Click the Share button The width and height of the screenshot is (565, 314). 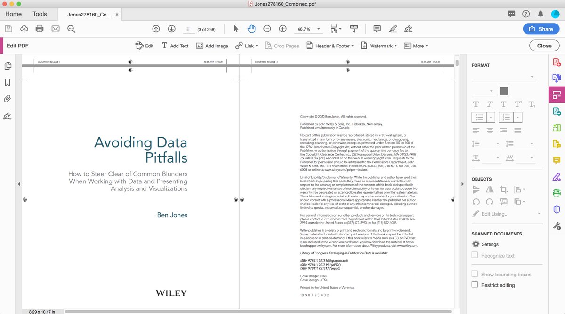541,29
